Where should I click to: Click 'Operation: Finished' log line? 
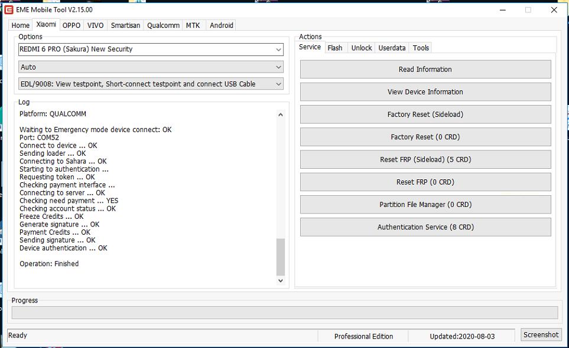coord(49,264)
